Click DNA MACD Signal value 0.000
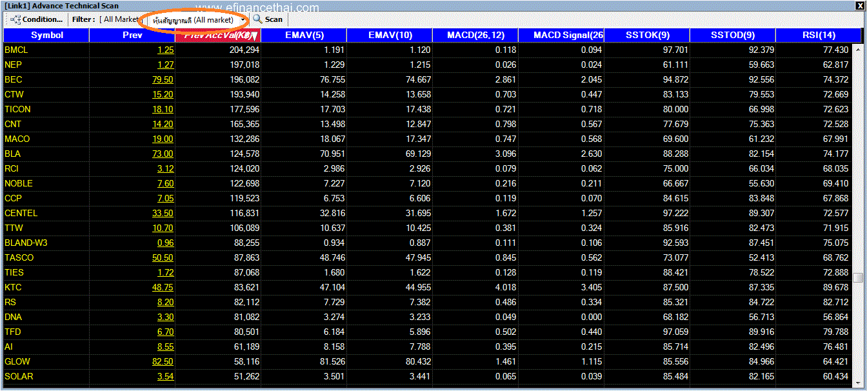The image size is (867, 391). [x=592, y=317]
